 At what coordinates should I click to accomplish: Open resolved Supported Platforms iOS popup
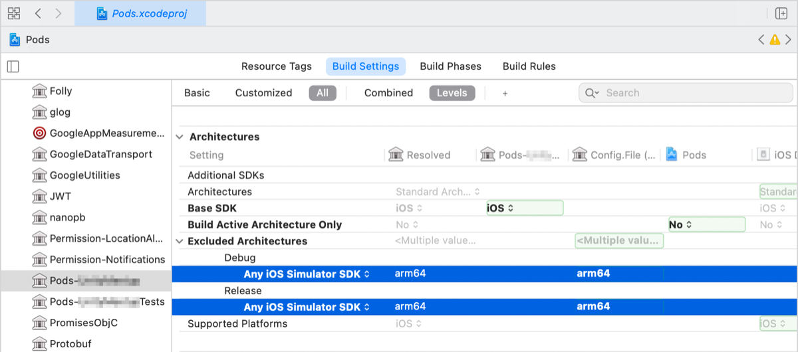tap(408, 323)
